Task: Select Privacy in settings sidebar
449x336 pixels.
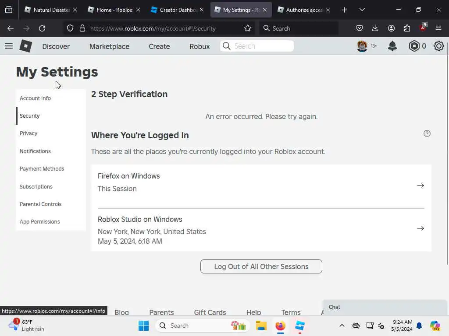Action: click(51, 133)
